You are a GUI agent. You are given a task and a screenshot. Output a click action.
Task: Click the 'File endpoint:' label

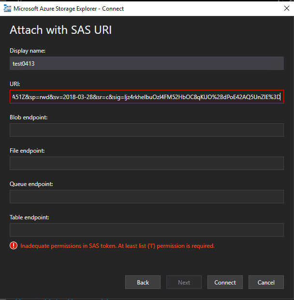coord(27,151)
